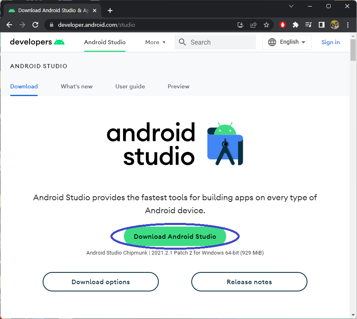Focus the Search input field
Image resolution: width=357 pixels, height=319 pixels.
click(215, 42)
